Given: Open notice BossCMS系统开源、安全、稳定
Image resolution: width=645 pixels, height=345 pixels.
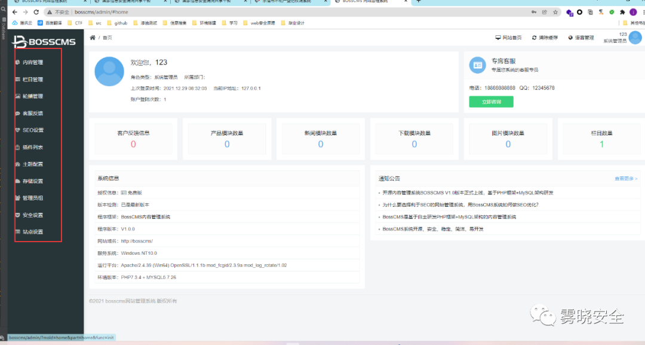Looking at the screenshot, I should click(x=433, y=229).
